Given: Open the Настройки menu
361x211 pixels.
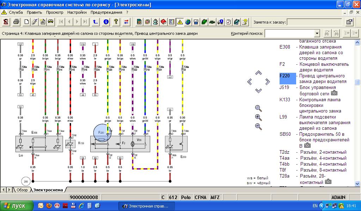Looking at the screenshot, I should (x=77, y=12).
